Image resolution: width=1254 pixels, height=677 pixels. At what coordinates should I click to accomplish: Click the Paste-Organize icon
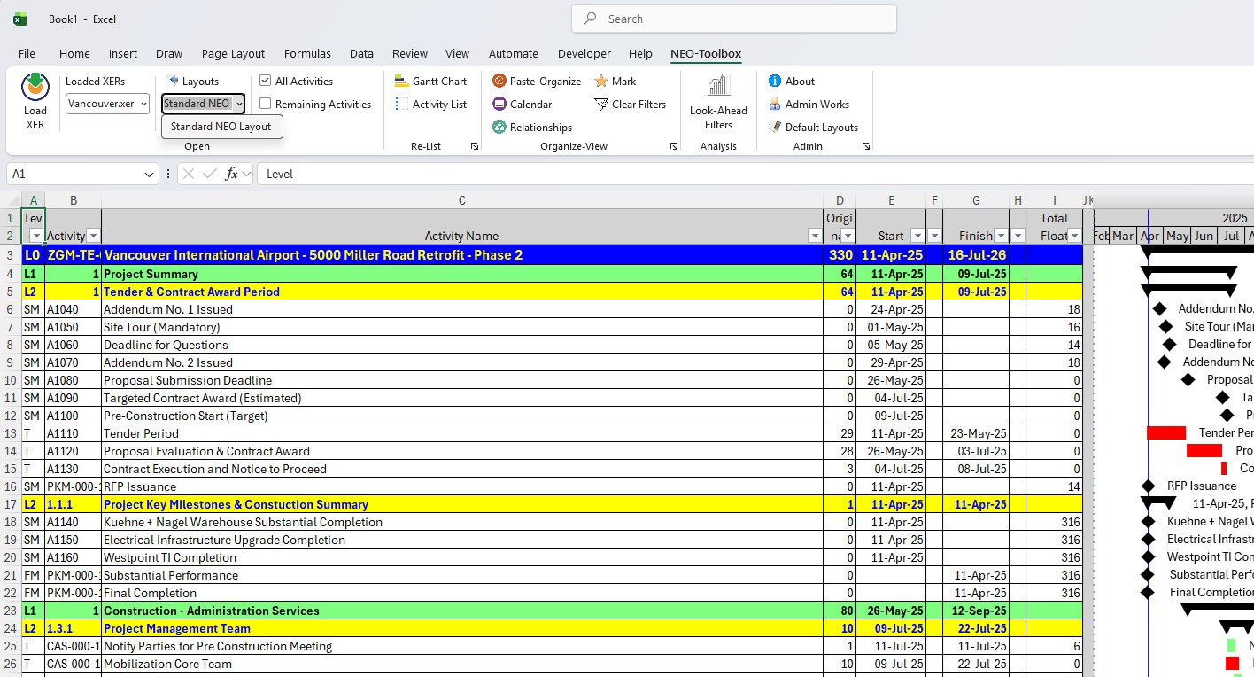coord(499,81)
